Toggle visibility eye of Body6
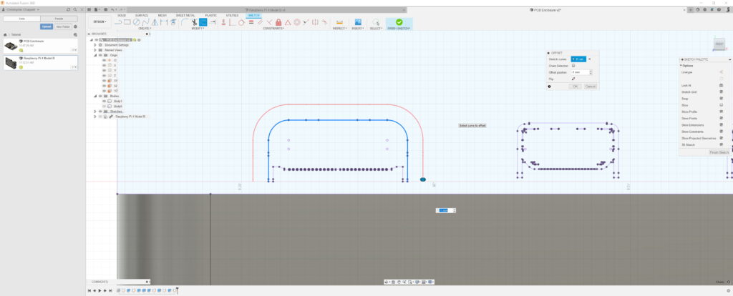Viewport: 733px width, 296px height. click(104, 107)
